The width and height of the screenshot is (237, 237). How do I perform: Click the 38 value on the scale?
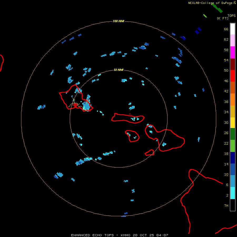click(x=226, y=102)
